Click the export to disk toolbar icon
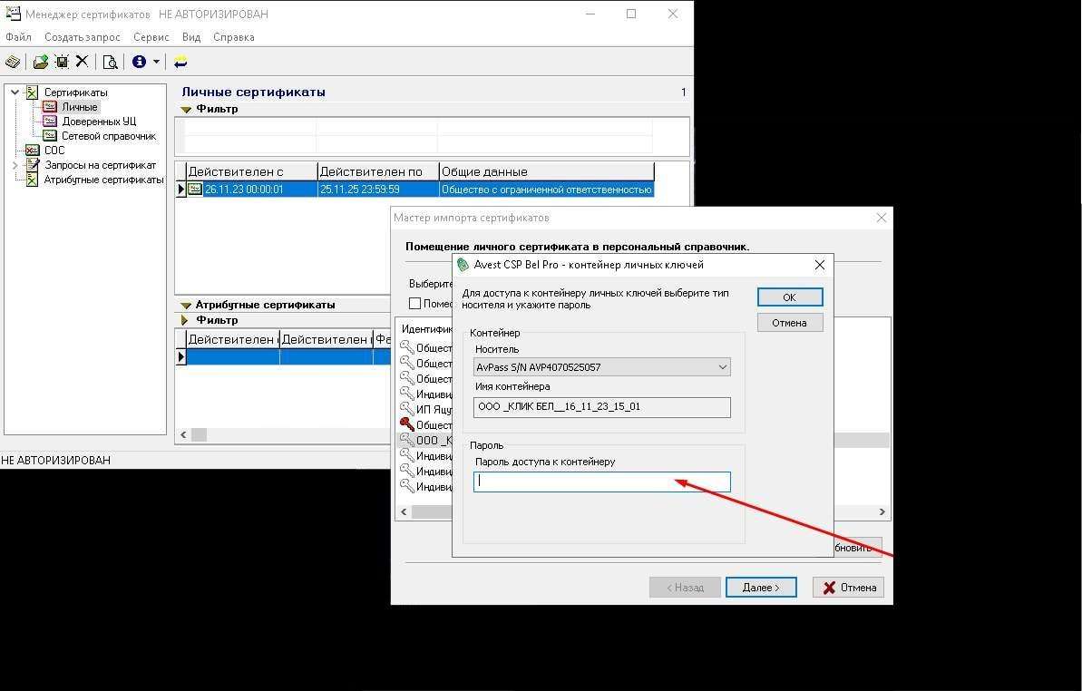The width and height of the screenshot is (1082, 691). [62, 62]
